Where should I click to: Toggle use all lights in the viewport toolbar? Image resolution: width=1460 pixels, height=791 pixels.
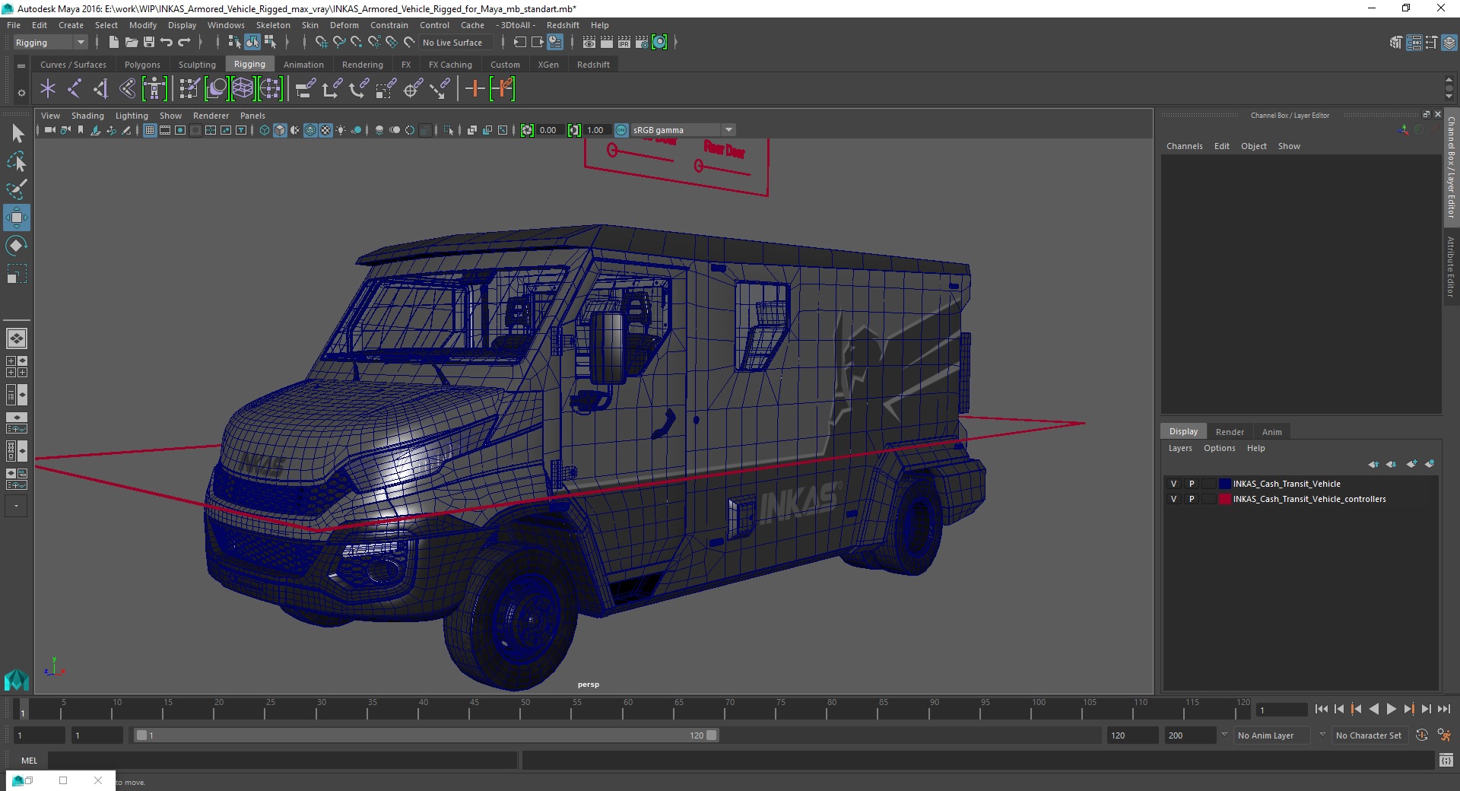341,130
